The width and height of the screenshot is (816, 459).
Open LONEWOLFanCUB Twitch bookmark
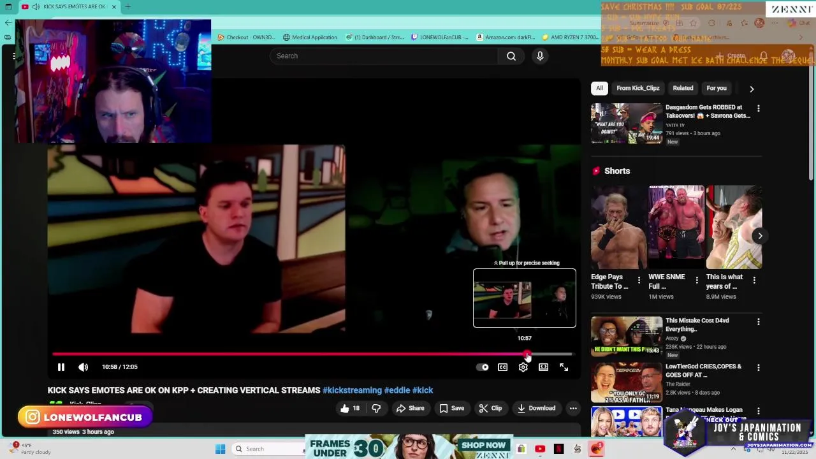440,37
